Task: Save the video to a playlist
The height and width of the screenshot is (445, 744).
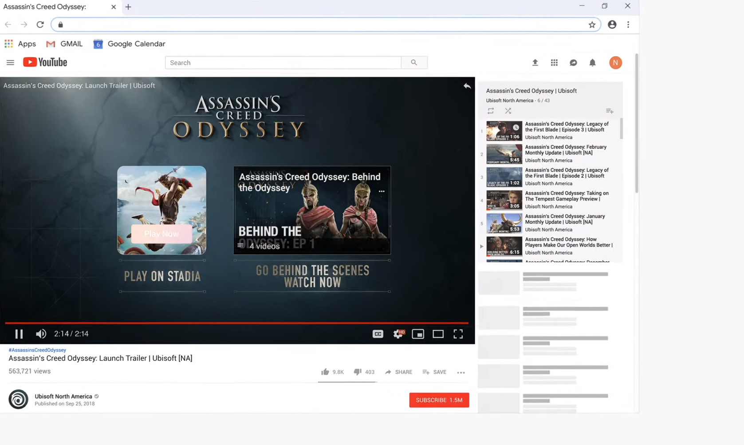Action: tap(434, 372)
